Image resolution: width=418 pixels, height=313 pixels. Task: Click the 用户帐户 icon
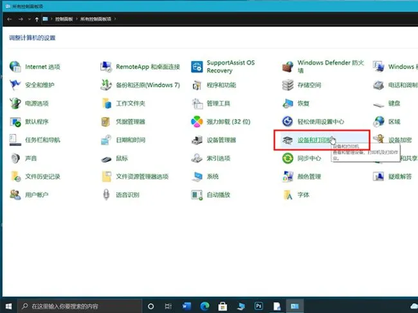[15, 195]
